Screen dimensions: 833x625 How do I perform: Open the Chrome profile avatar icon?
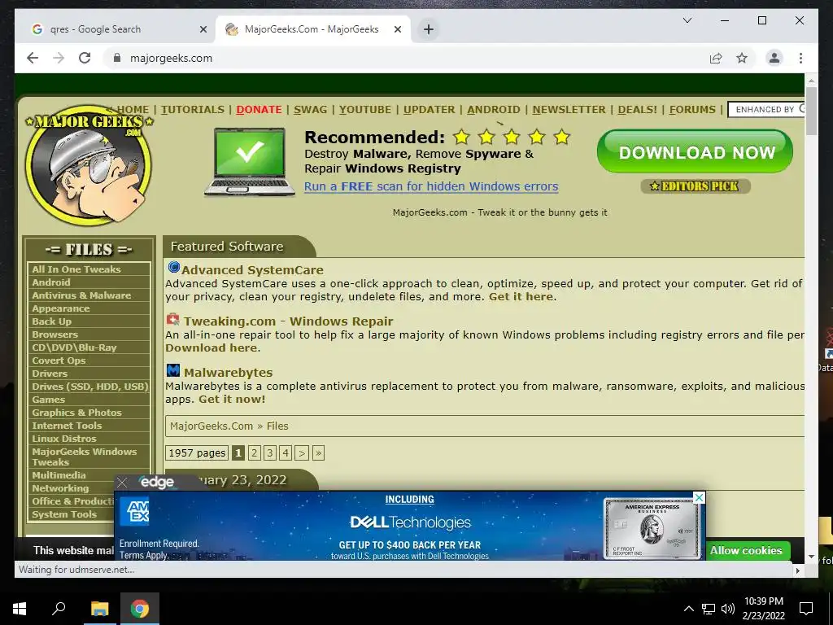pyautogui.click(x=774, y=58)
